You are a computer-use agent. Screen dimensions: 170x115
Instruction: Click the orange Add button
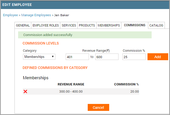click(x=158, y=57)
